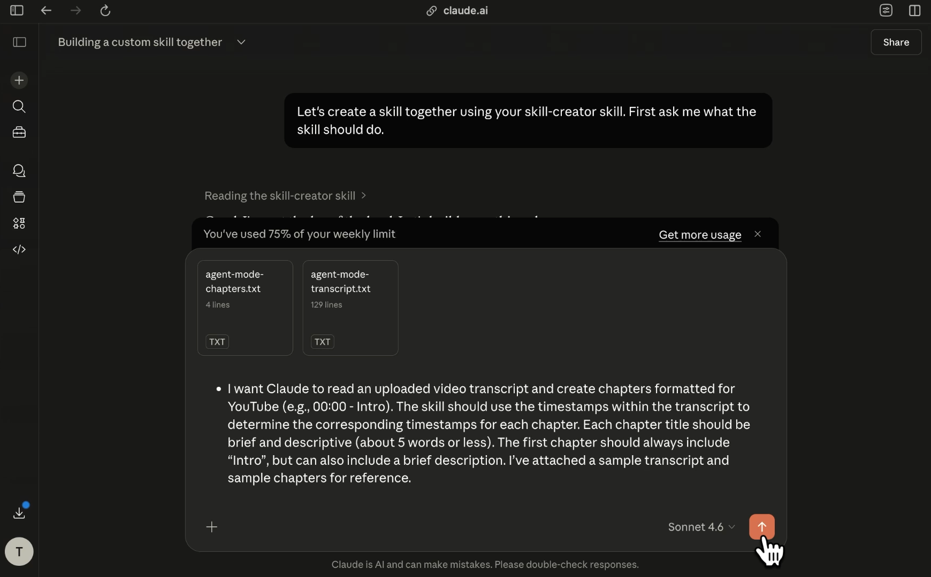This screenshot has width=931, height=577.
Task: Send the message with orange arrow button
Action: point(762,527)
